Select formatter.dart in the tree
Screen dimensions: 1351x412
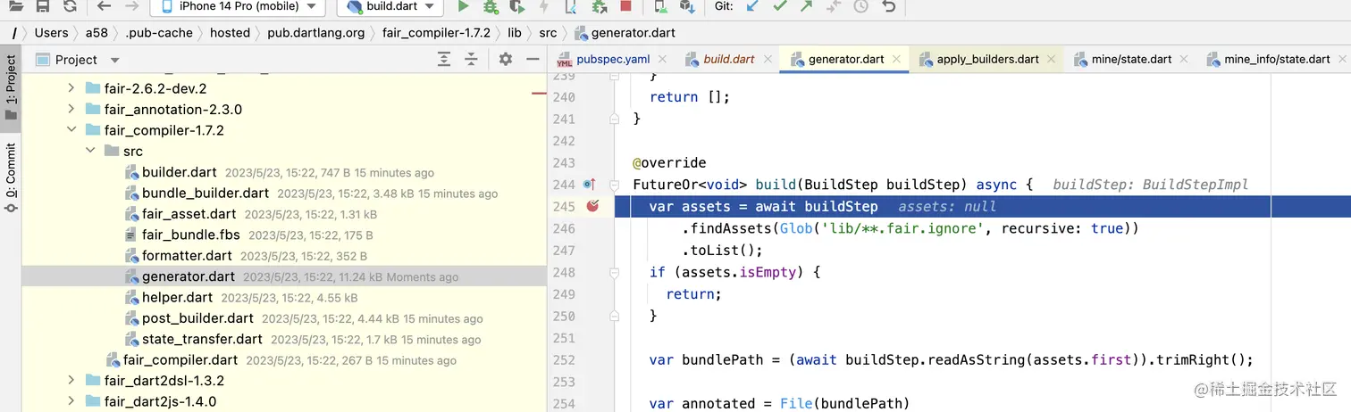tap(187, 256)
